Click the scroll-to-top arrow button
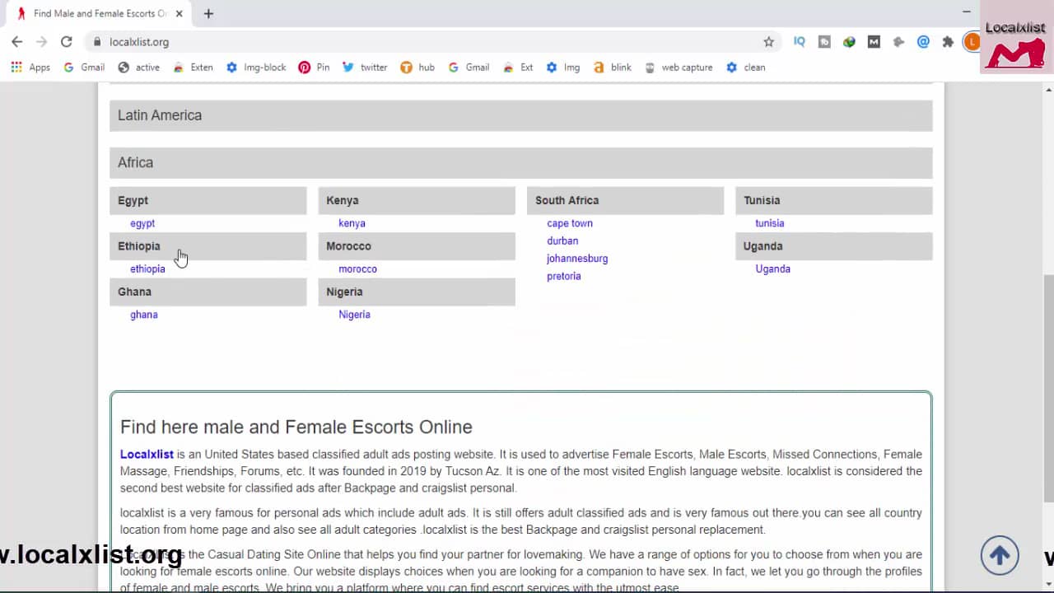 (1000, 555)
